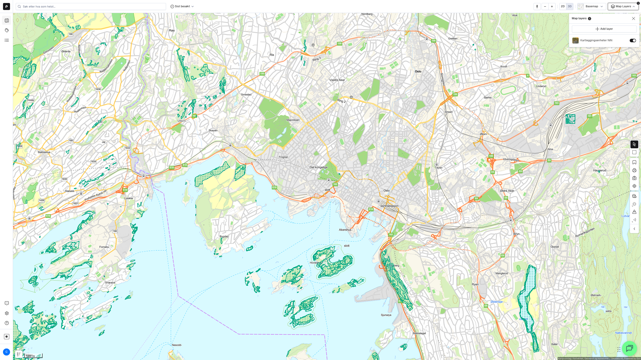Open the chat support bubble
This screenshot has height=360, width=641.
[x=629, y=348]
